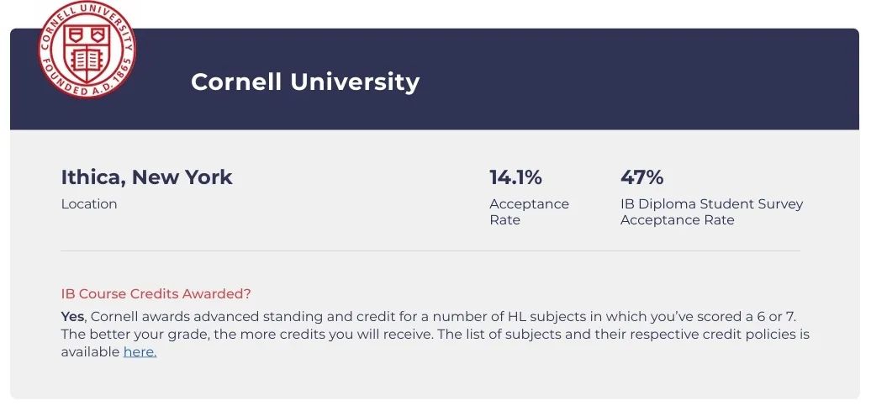Select the Ithica, New York location text
Screen dimensions: 871x406
pos(146,177)
